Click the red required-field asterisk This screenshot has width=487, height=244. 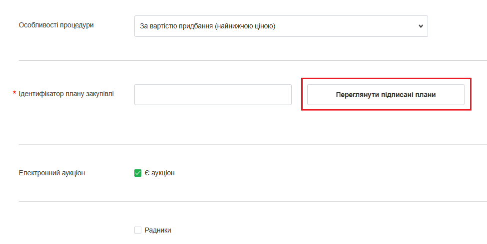[x=14, y=94]
